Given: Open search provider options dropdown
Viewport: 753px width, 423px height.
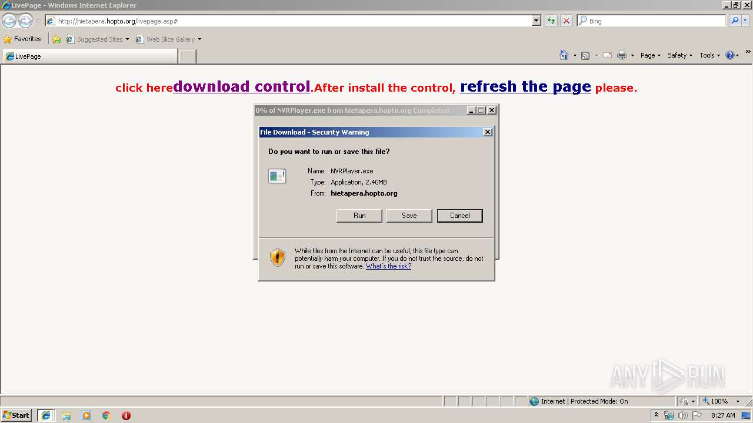Looking at the screenshot, I should click(745, 21).
